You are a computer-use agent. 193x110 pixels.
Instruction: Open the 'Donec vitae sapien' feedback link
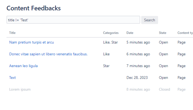(x=48, y=54)
